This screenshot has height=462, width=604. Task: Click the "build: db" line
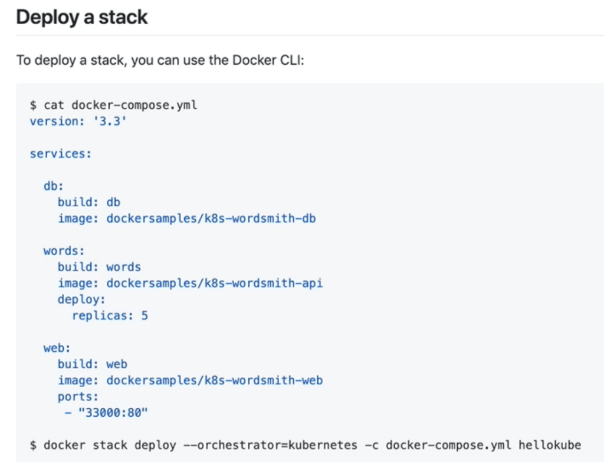tap(88, 202)
